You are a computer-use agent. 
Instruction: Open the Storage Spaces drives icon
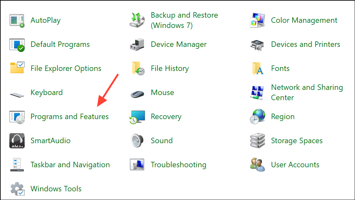point(258,141)
